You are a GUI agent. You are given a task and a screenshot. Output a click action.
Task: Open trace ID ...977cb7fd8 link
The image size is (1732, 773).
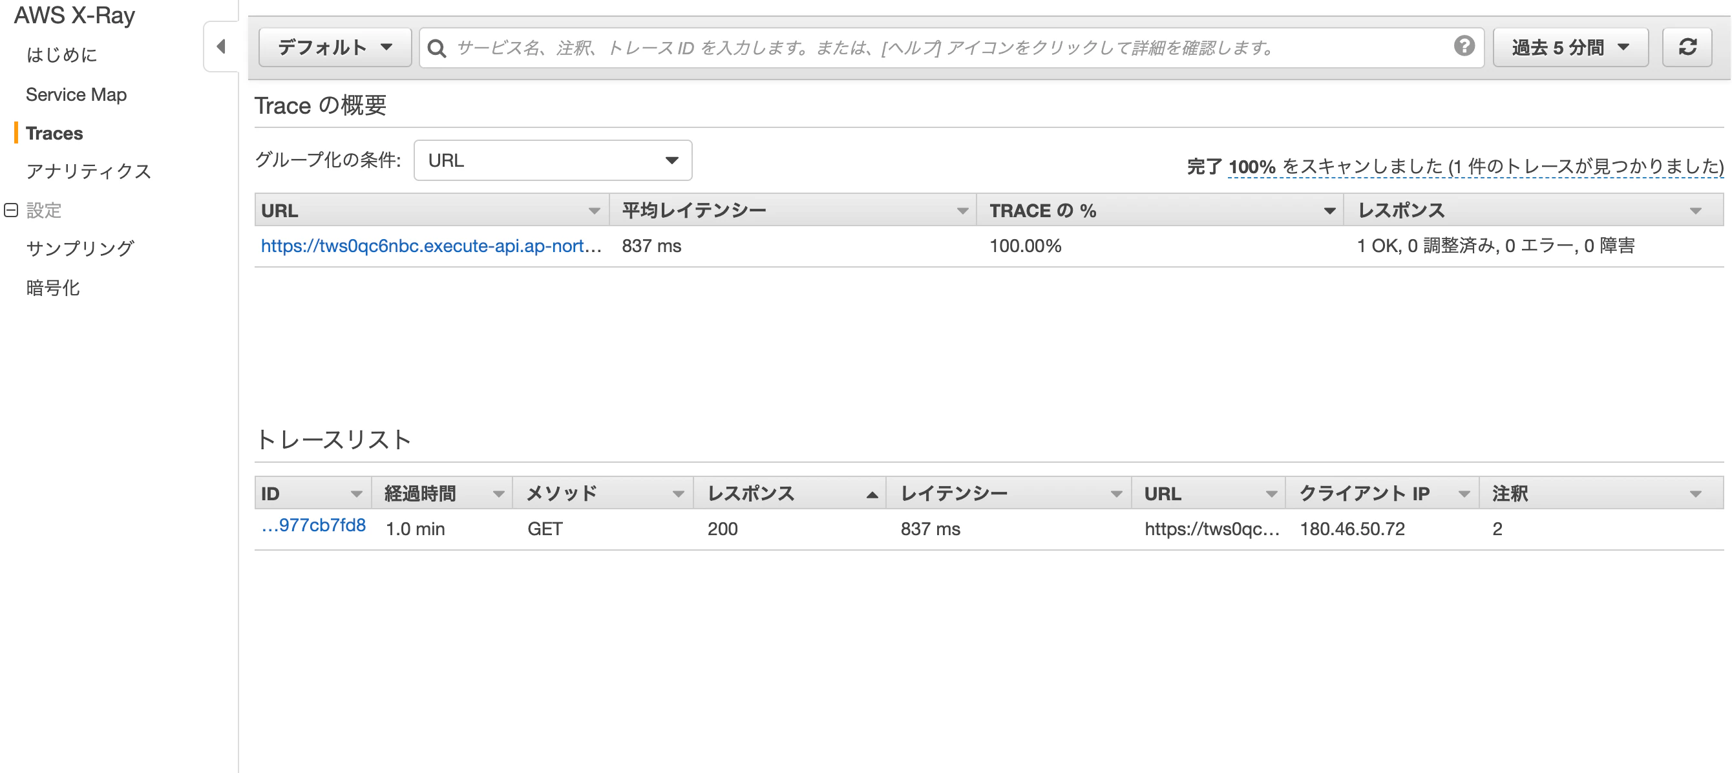[313, 525]
